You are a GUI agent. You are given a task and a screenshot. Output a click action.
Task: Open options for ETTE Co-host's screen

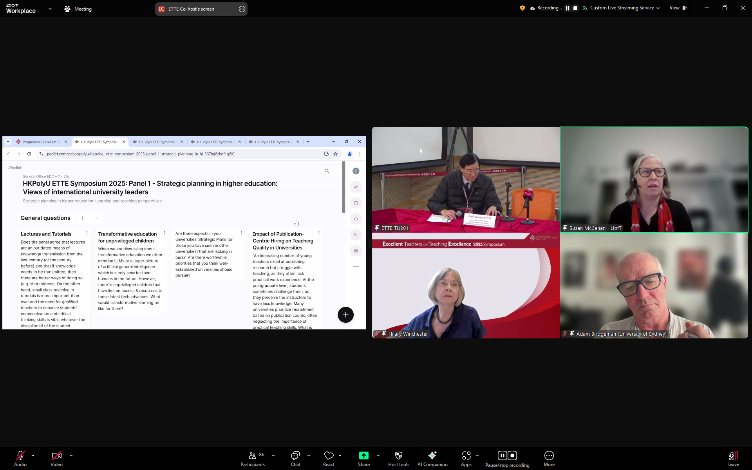[x=242, y=9]
